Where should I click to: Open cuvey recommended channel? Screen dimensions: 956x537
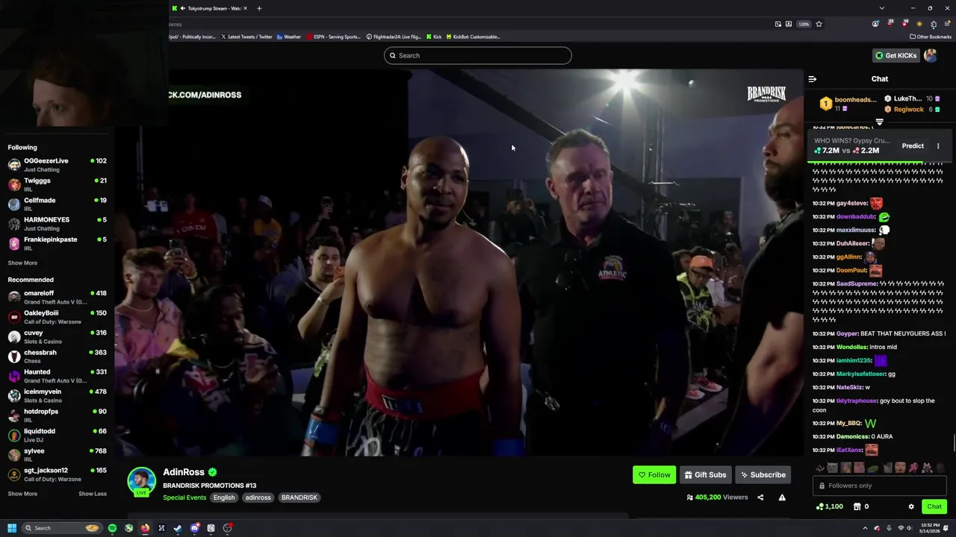pyautogui.click(x=57, y=336)
